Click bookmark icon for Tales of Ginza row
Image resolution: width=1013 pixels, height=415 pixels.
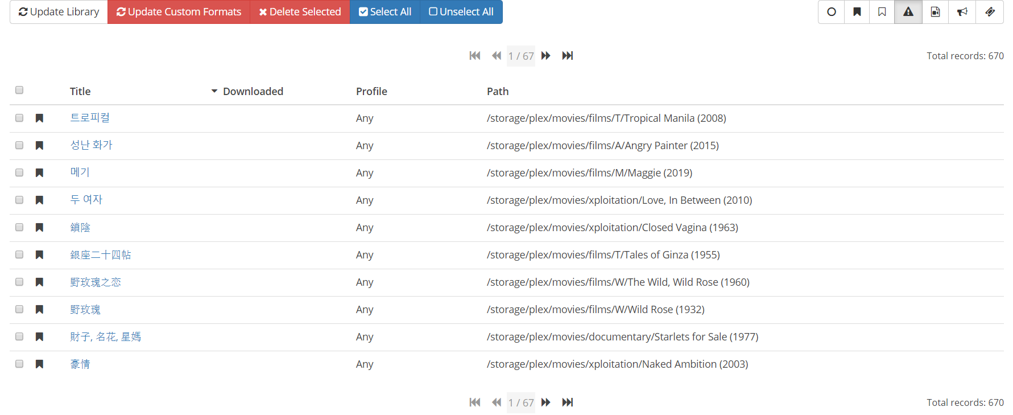[39, 255]
